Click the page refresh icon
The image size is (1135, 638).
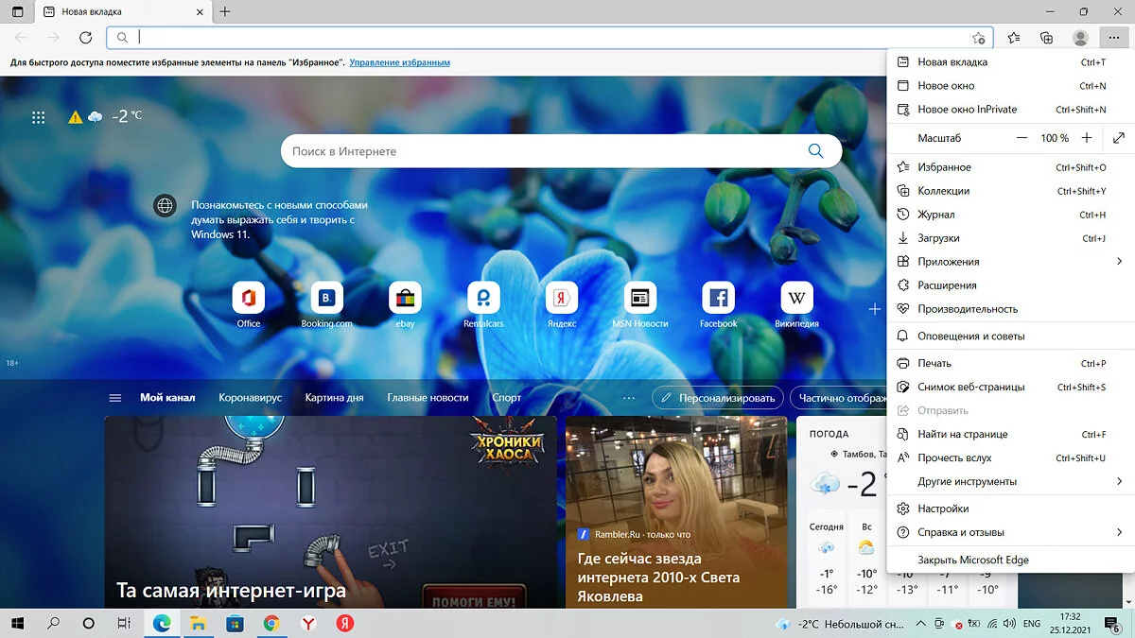click(85, 38)
